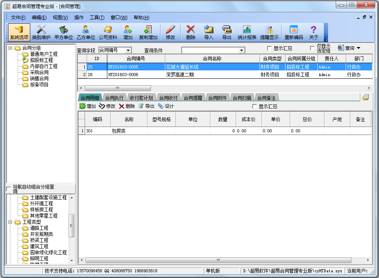Screen dimensions: 379x278
Task: Switch to the 合同备注 tab
Action: [266, 98]
